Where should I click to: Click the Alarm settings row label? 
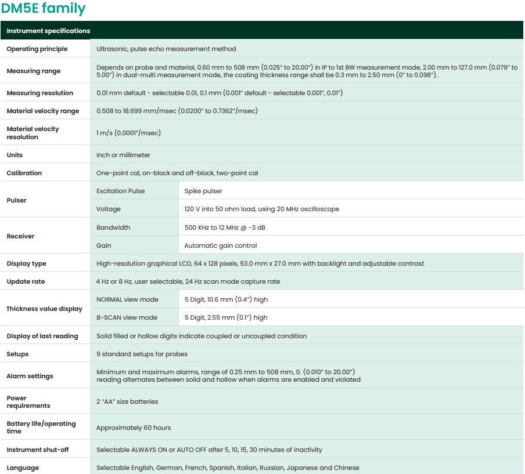30,377
